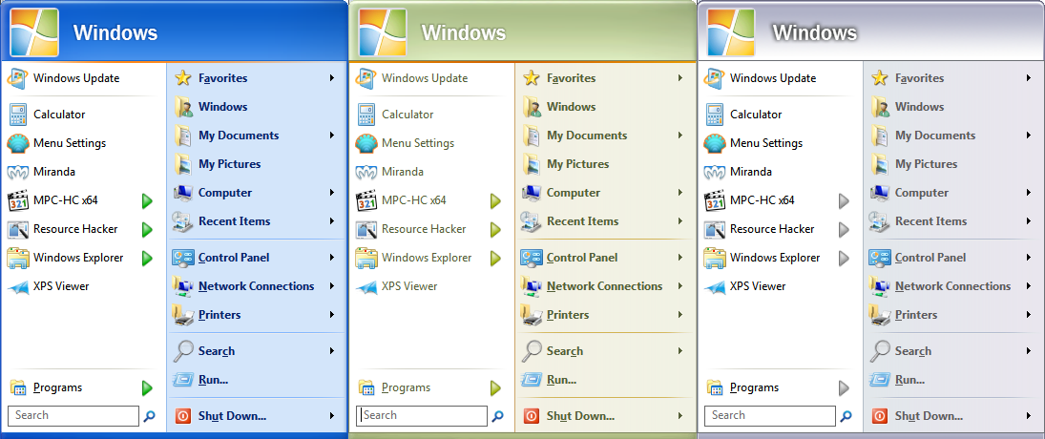Expand Search submenu arrow in blue menu

tap(332, 351)
